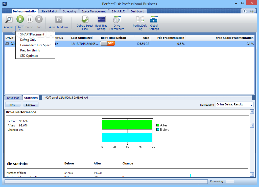Click the green Start play icon
Viewport: 259px width, 187px height.
[20, 19]
